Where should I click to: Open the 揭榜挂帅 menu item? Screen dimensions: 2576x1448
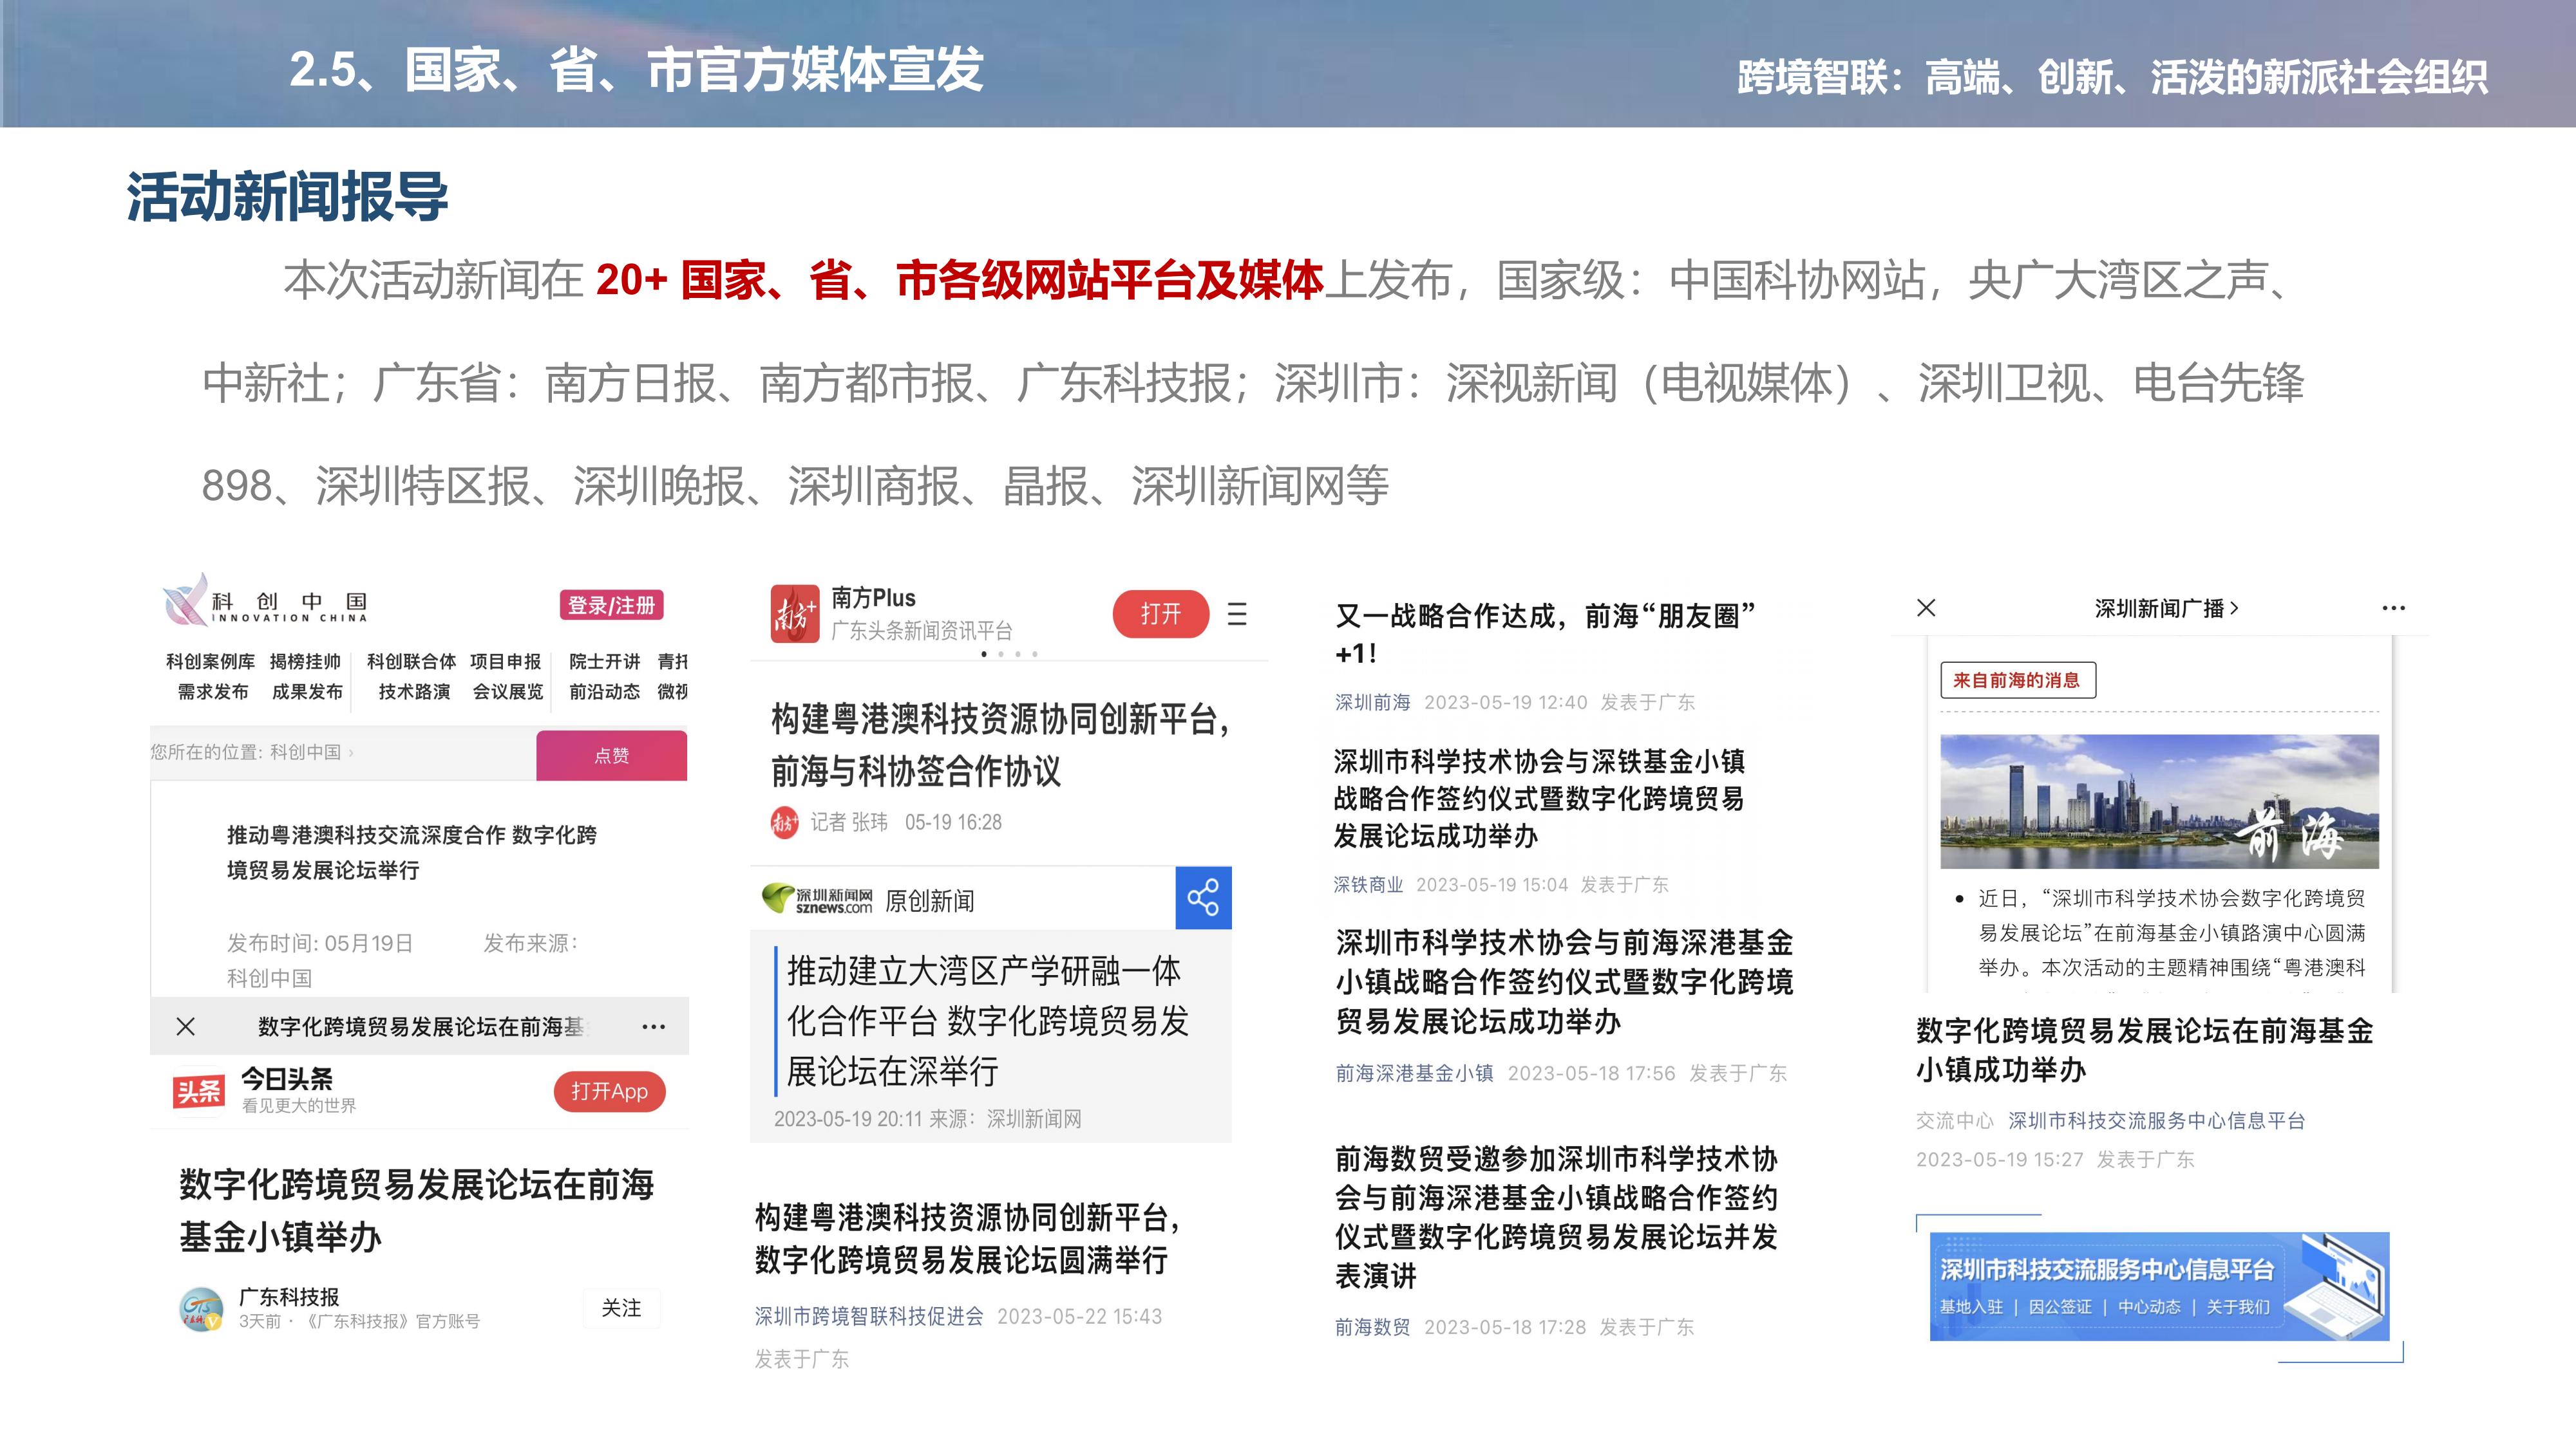305,662
